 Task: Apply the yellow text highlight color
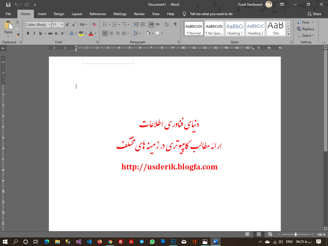click(x=81, y=33)
